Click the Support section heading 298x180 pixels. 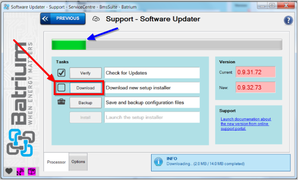click(x=227, y=111)
